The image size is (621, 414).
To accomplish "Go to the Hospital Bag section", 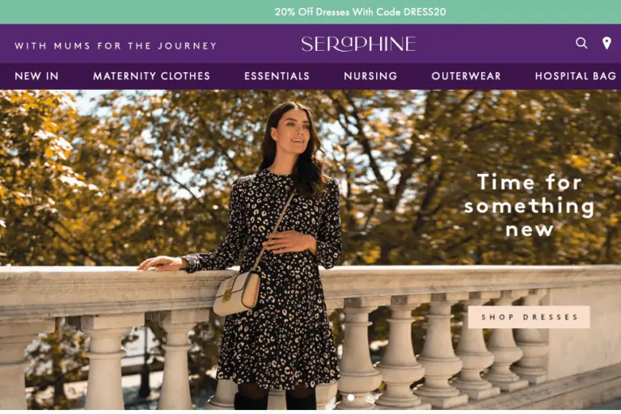I will [x=576, y=76].
